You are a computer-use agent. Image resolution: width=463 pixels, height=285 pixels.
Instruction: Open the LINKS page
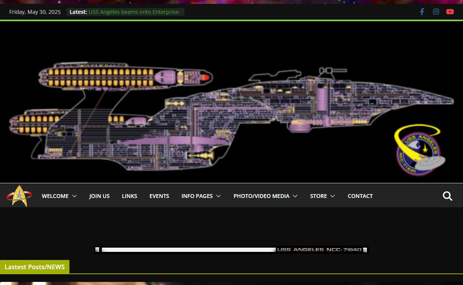(x=130, y=196)
